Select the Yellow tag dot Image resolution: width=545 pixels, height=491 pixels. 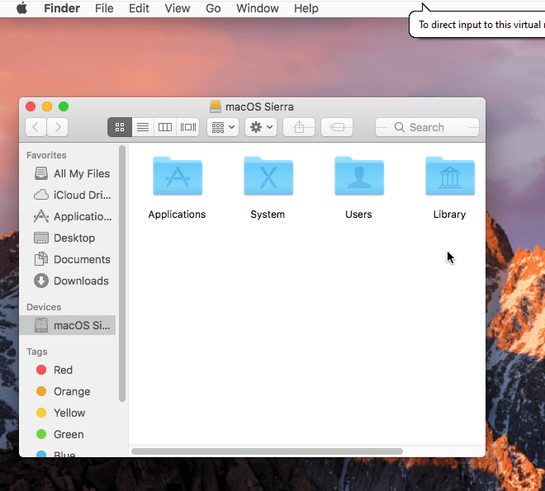pyautogui.click(x=41, y=413)
